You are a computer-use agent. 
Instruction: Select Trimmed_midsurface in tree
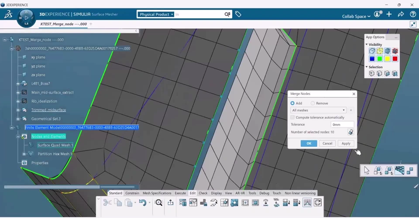click(x=48, y=110)
